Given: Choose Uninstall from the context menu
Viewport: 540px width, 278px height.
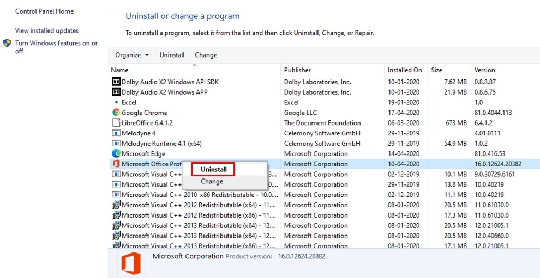Looking at the screenshot, I should coord(214,169).
